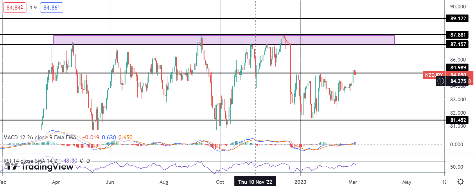
Task: Click the Jun label on time axis
Action: 110,182
